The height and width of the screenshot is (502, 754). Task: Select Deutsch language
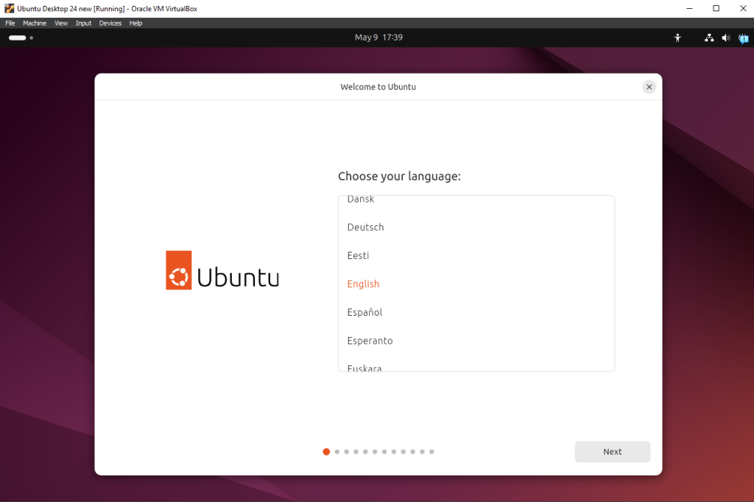[x=476, y=227]
